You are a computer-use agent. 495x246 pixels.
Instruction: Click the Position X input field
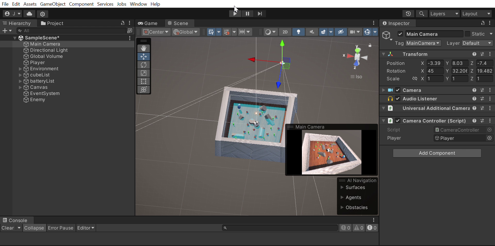[434, 63]
